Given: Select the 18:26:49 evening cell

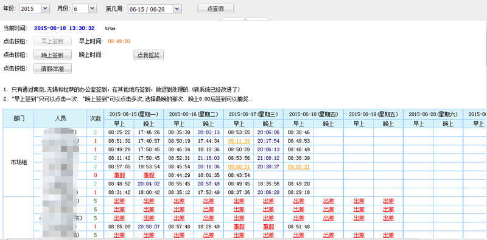Looking at the screenshot, I should tap(208, 227).
